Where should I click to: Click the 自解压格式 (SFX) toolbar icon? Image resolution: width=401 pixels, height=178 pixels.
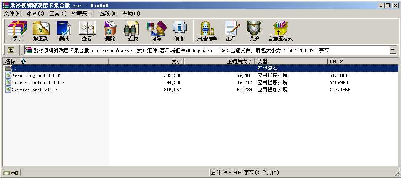[x=280, y=28]
